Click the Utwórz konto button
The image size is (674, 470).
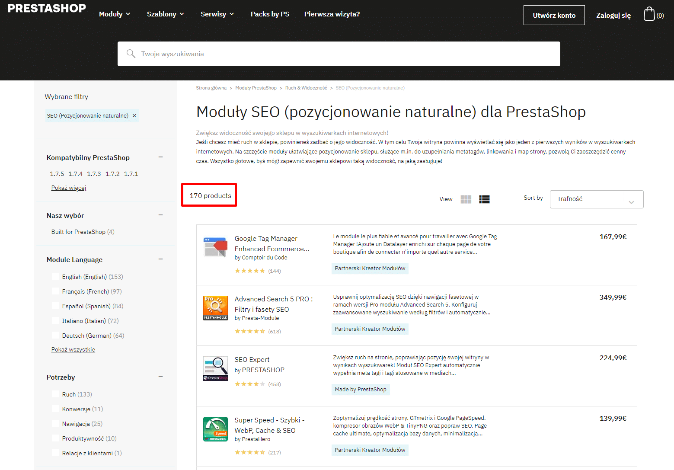coord(554,15)
